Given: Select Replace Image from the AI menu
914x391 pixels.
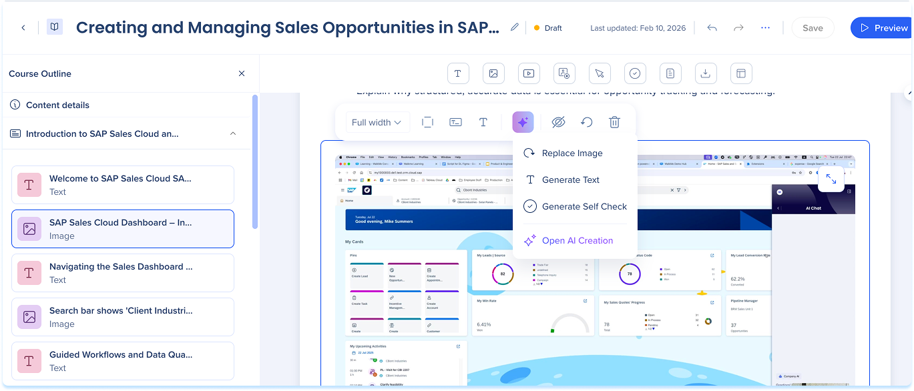Looking at the screenshot, I should (x=572, y=153).
